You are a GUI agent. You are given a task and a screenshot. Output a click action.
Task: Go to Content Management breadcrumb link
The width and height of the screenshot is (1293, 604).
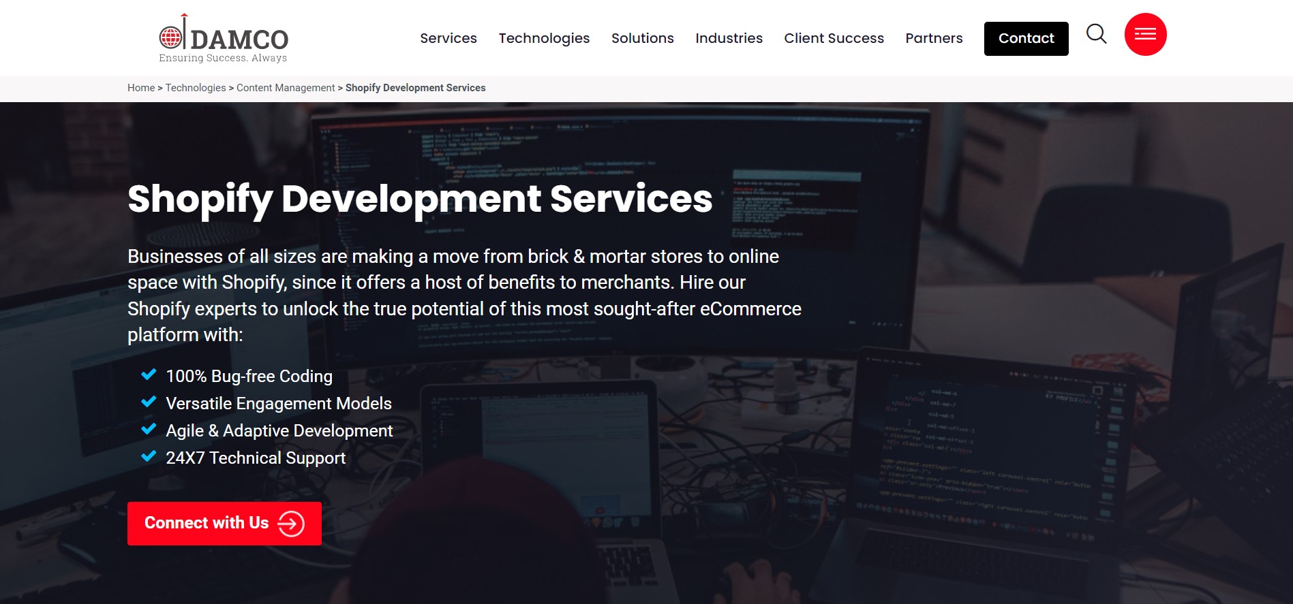(286, 88)
